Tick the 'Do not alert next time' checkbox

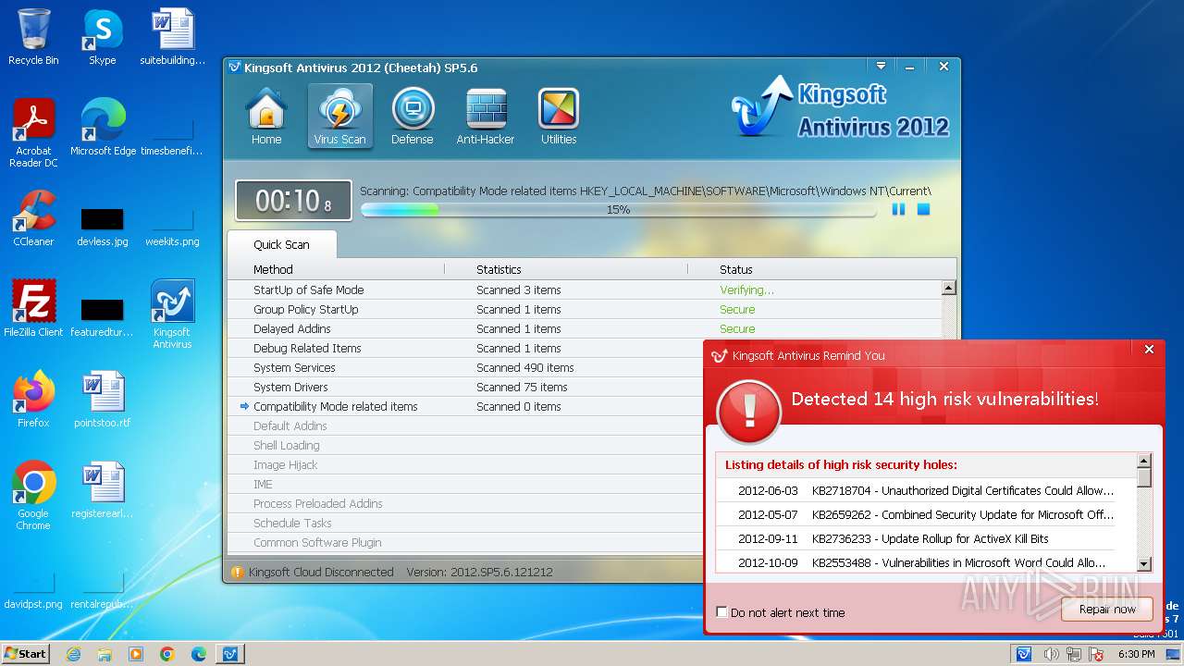point(721,612)
